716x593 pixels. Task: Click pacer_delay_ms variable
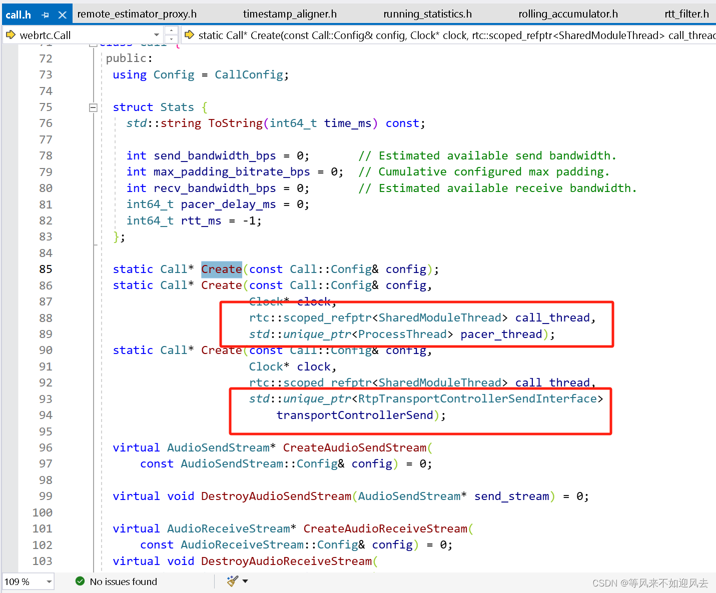coord(228,204)
